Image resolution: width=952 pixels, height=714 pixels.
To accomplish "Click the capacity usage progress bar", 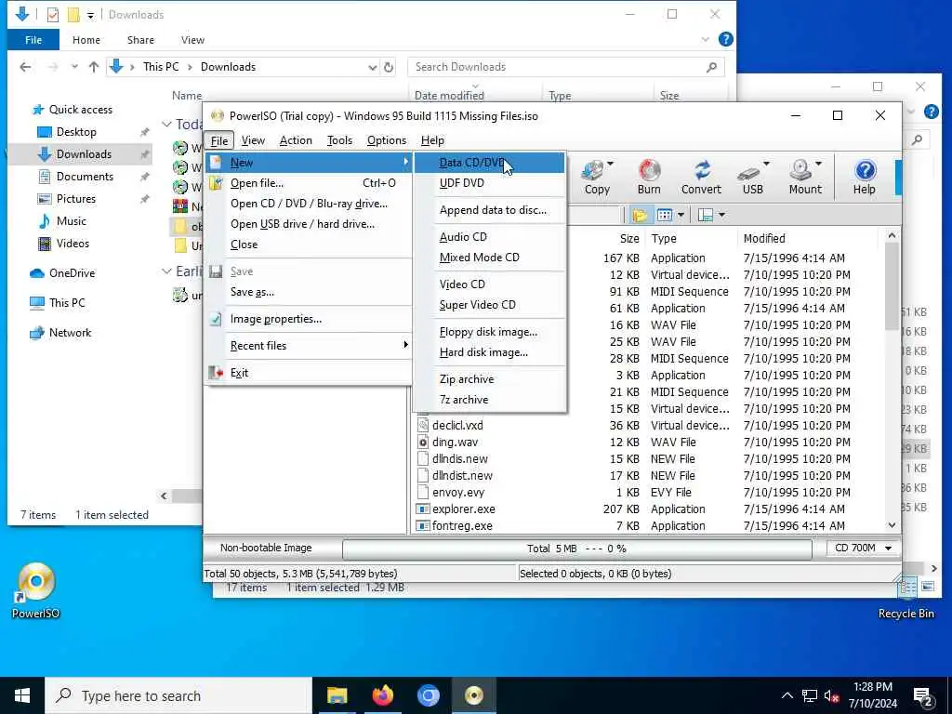I will [576, 549].
